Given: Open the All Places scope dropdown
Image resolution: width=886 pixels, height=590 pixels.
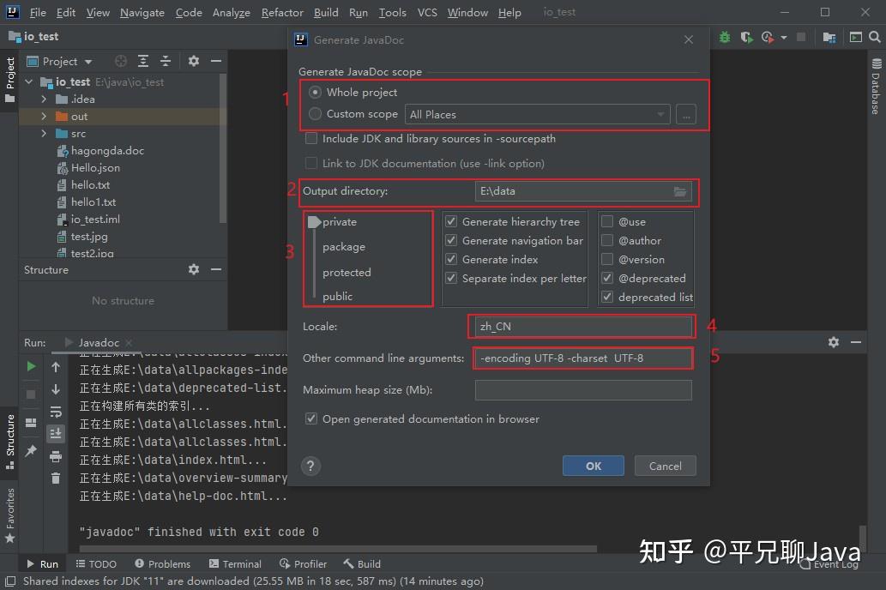Looking at the screenshot, I should [660, 113].
